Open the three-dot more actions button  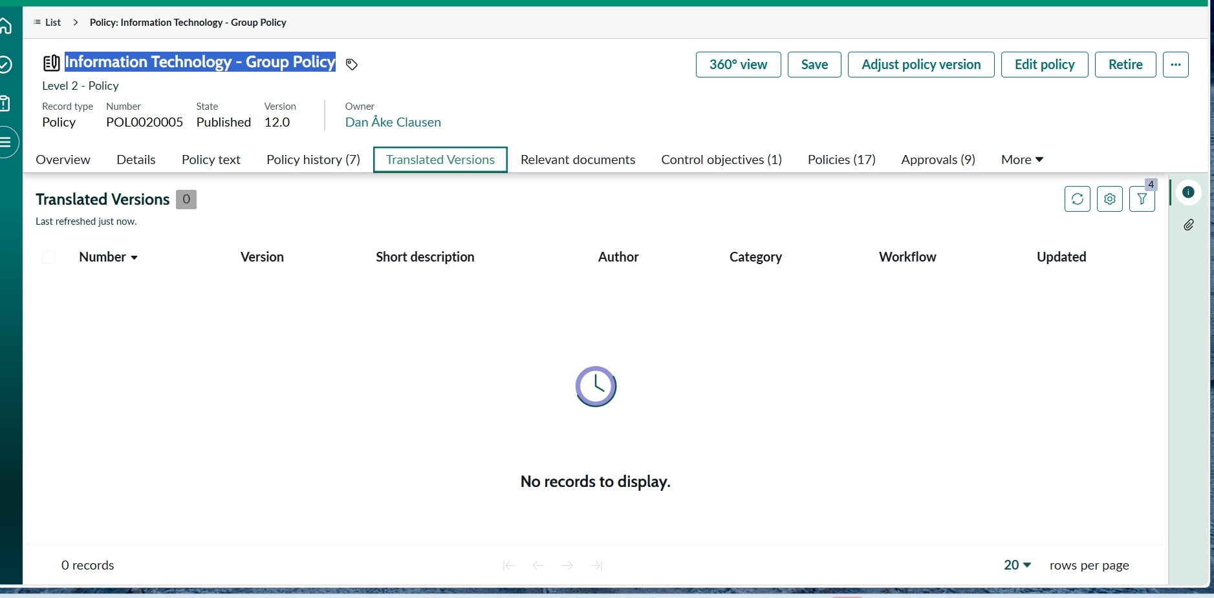(1175, 65)
